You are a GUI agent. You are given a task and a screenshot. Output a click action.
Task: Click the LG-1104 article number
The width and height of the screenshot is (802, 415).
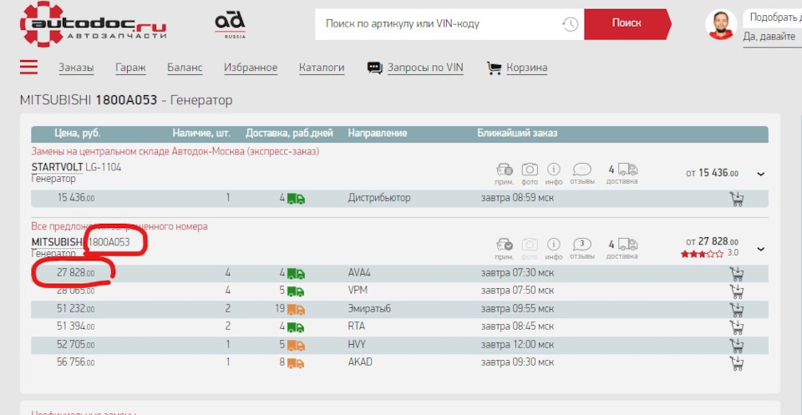pyautogui.click(x=104, y=167)
